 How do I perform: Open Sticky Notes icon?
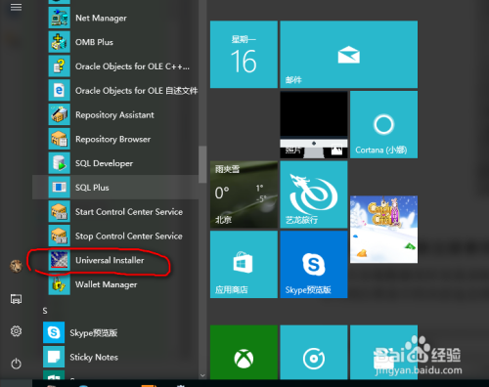coord(54,357)
